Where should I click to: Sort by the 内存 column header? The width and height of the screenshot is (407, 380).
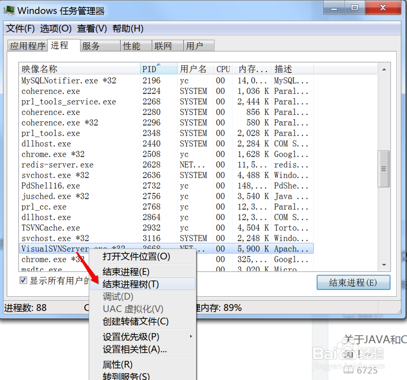pos(252,69)
